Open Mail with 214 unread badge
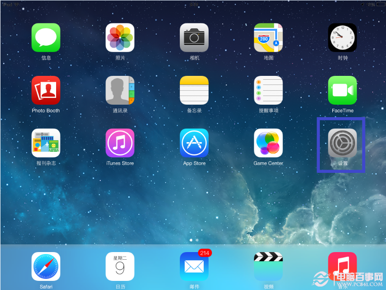 194,266
